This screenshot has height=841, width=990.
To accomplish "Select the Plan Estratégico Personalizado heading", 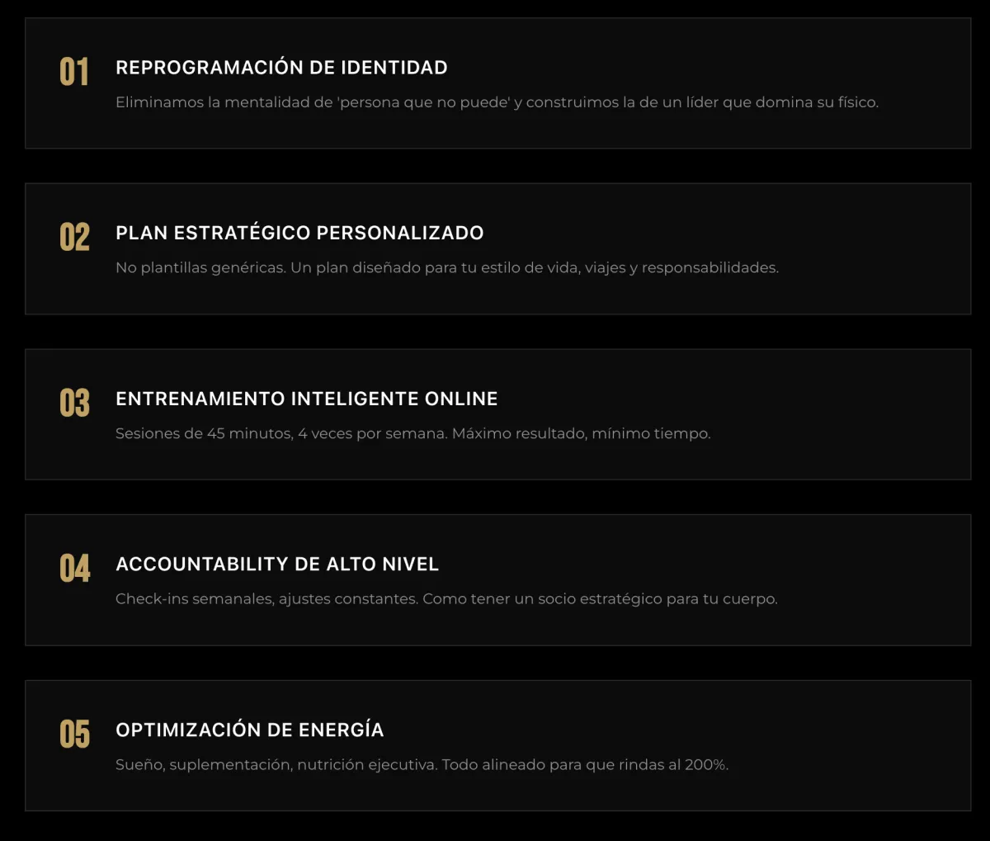I will [x=299, y=233].
